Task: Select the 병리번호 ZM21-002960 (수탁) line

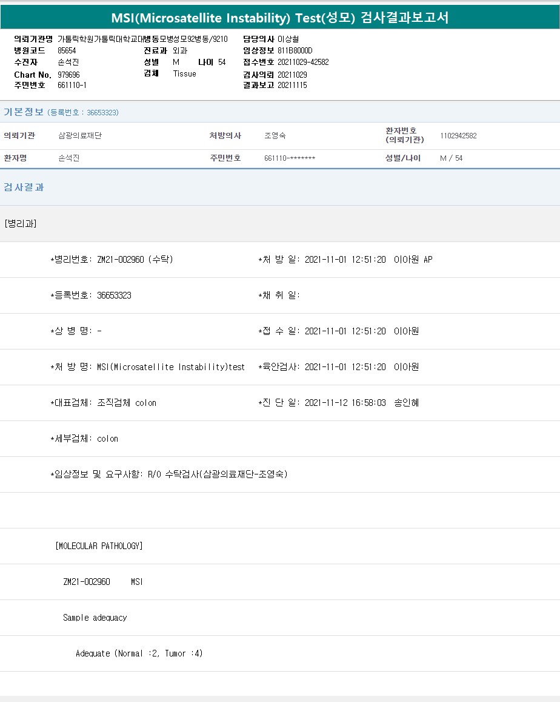Action: coord(113,260)
